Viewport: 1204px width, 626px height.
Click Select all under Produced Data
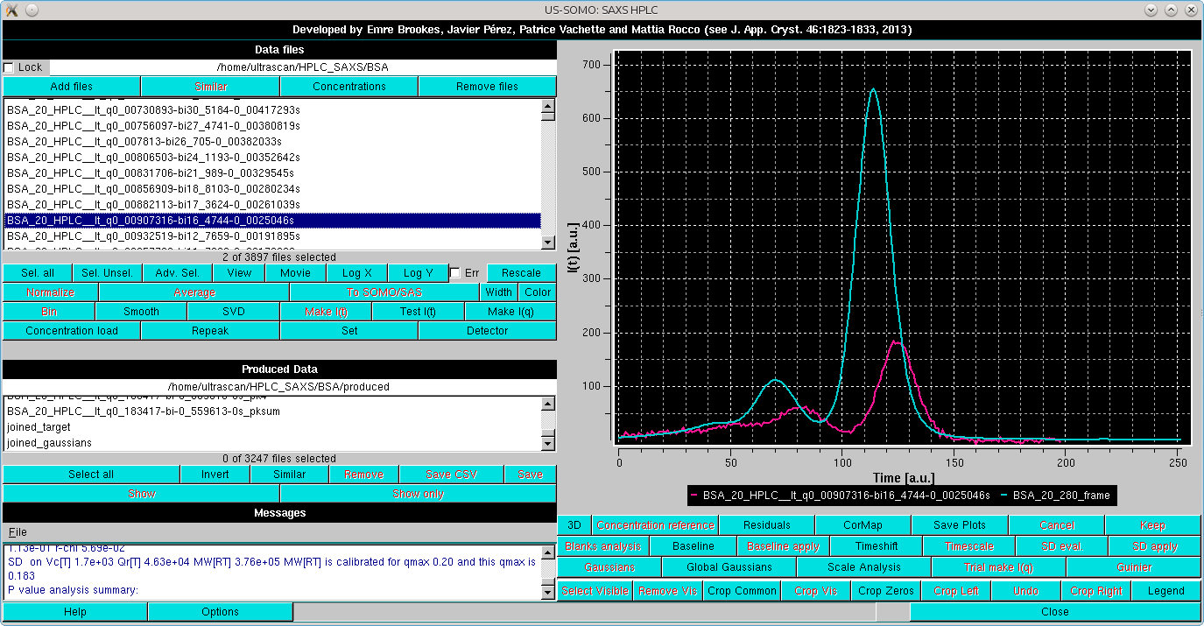(x=91, y=475)
